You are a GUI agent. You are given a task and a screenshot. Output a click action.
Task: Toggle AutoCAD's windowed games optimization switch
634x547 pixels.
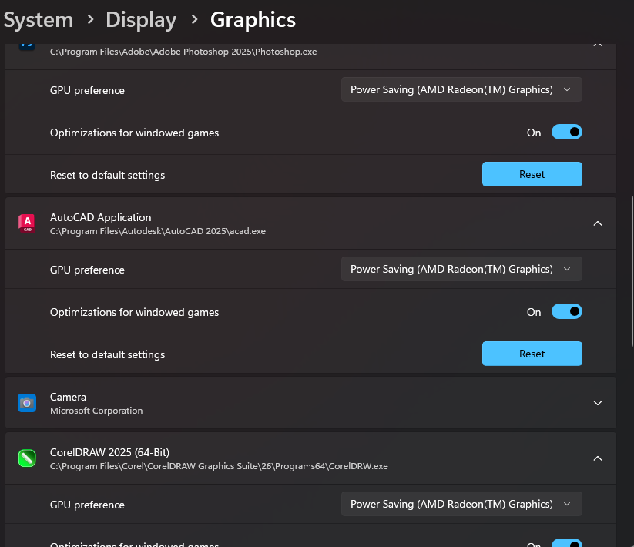click(566, 311)
